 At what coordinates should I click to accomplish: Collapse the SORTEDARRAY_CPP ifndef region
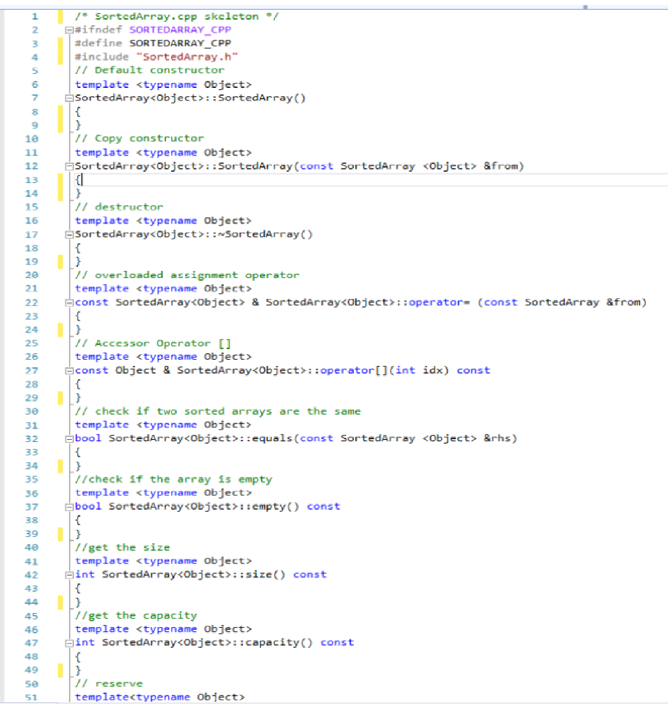[x=68, y=30]
